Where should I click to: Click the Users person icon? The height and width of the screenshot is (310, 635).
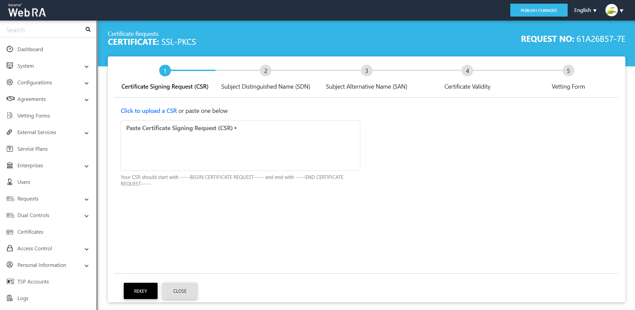(x=10, y=182)
